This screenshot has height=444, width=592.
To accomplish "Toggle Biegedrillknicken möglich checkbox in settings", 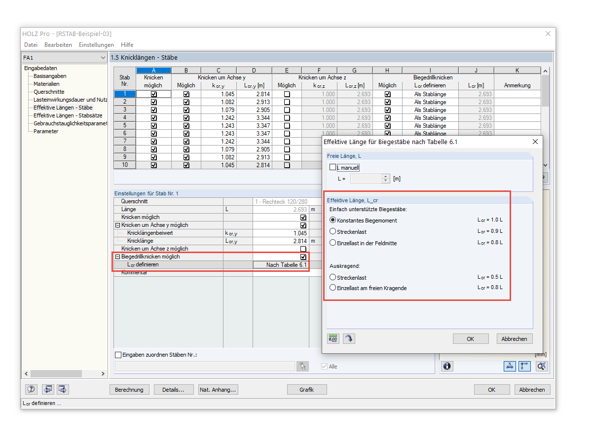I will click(303, 257).
